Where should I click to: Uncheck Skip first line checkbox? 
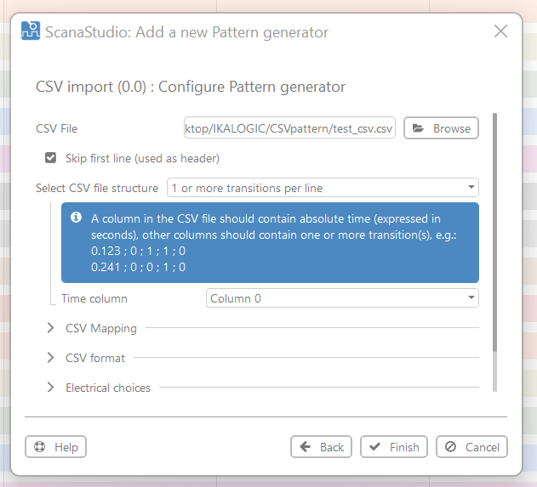coord(51,158)
